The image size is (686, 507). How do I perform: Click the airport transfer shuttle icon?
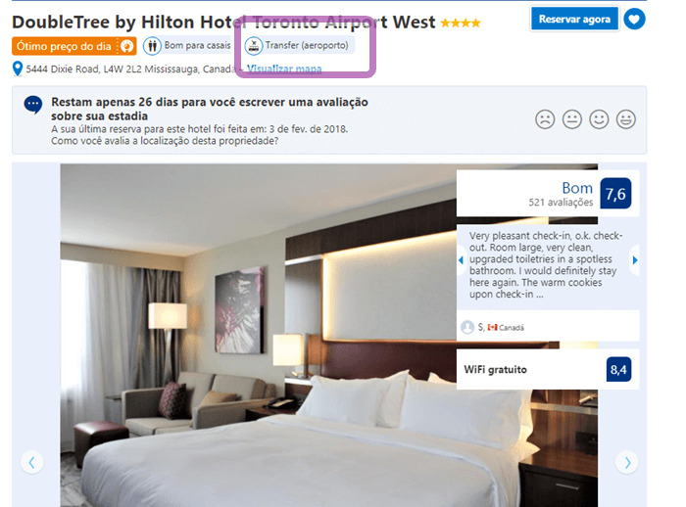pyautogui.click(x=253, y=45)
